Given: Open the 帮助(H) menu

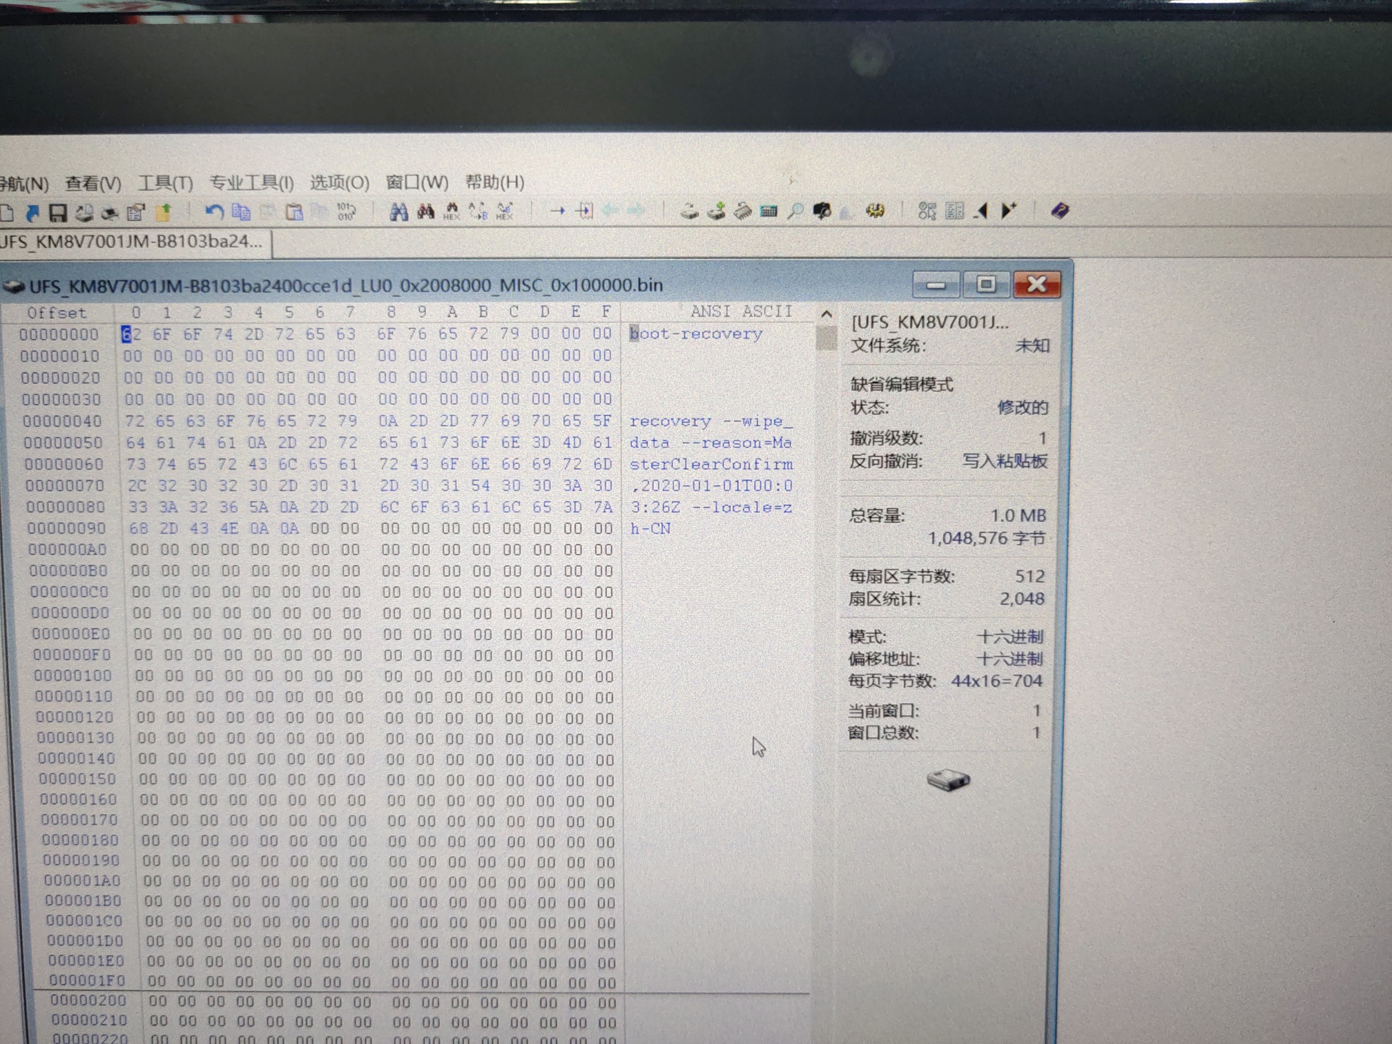Looking at the screenshot, I should coord(494,182).
